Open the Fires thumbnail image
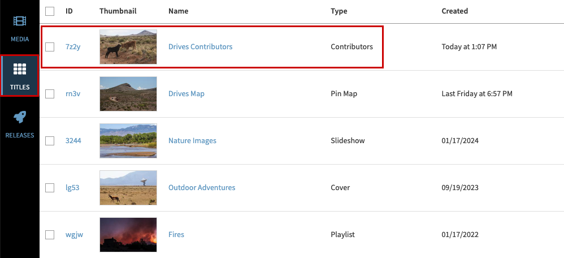This screenshot has width=564, height=258. click(x=128, y=235)
